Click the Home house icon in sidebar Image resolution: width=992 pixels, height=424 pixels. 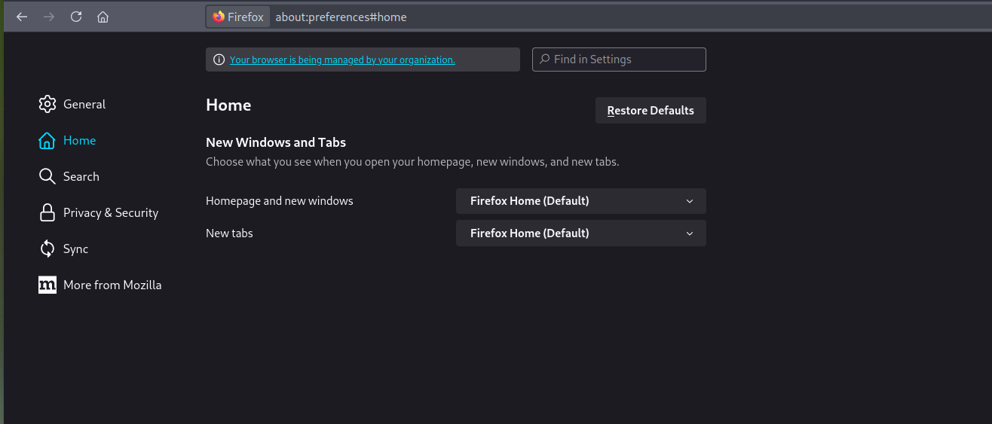point(47,140)
